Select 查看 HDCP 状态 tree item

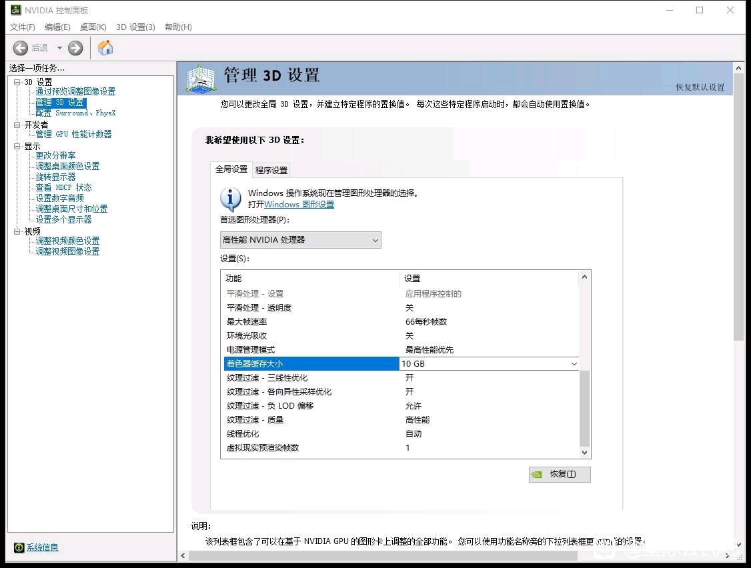(x=64, y=188)
